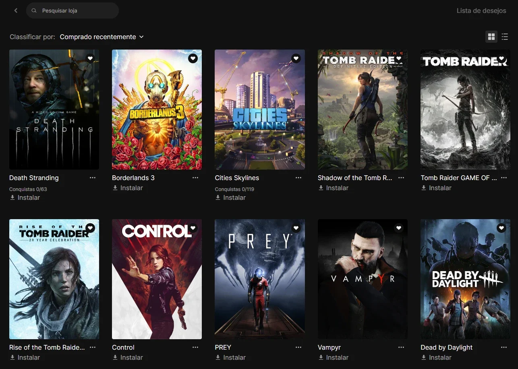The image size is (518, 369).
Task: Click Instalar under Borderlands 3
Action: pos(128,188)
